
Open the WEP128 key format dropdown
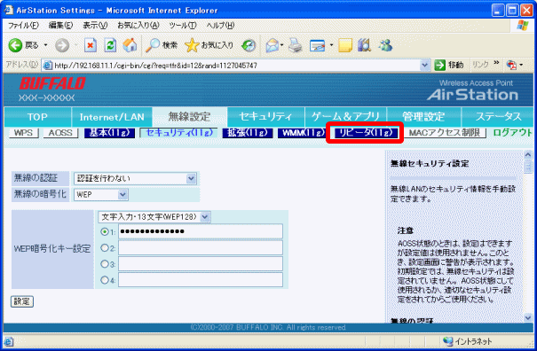(x=154, y=217)
